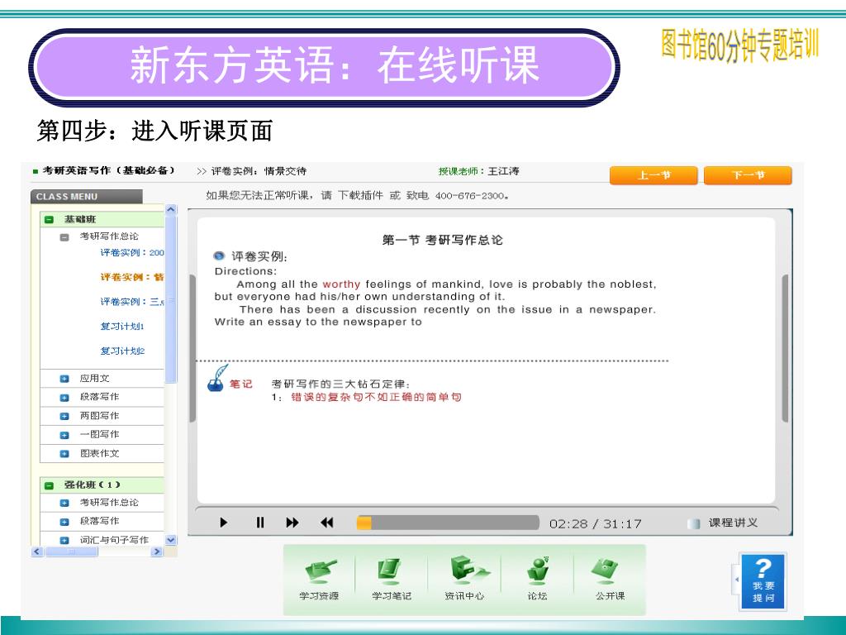This screenshot has width=846, height=635.
Task: Collapse the 基础班 section
Action: pyautogui.click(x=49, y=219)
